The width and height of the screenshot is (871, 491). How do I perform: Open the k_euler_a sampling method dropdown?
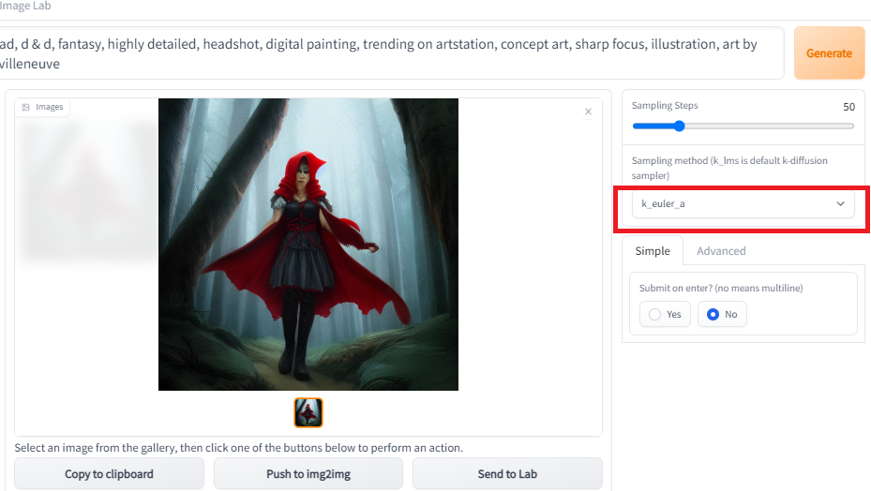pos(743,204)
